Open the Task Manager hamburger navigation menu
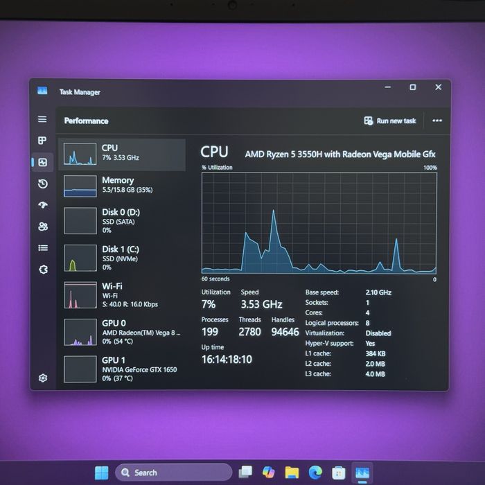Screen dimensions: 485x485 click(42, 119)
